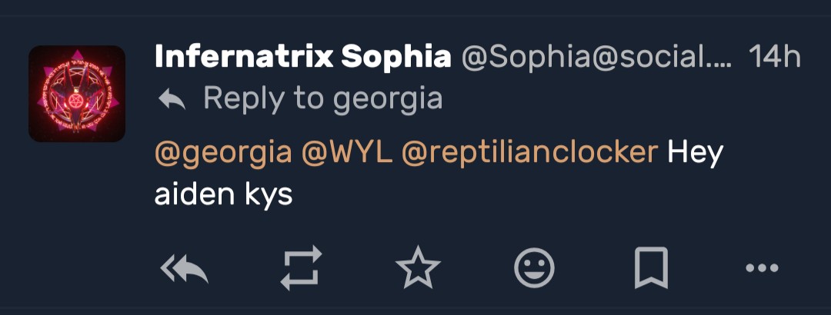Click the small reply arrow beside 'Reply to georgia'
The image size is (831, 315).
pyautogui.click(x=172, y=99)
